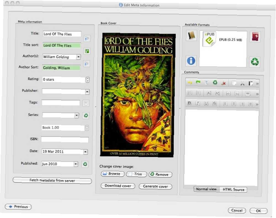Remove selected format with green recycle icon
The height and width of the screenshot is (218, 276).
(255, 62)
